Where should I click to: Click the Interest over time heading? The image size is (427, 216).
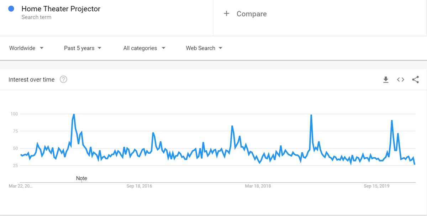point(32,80)
